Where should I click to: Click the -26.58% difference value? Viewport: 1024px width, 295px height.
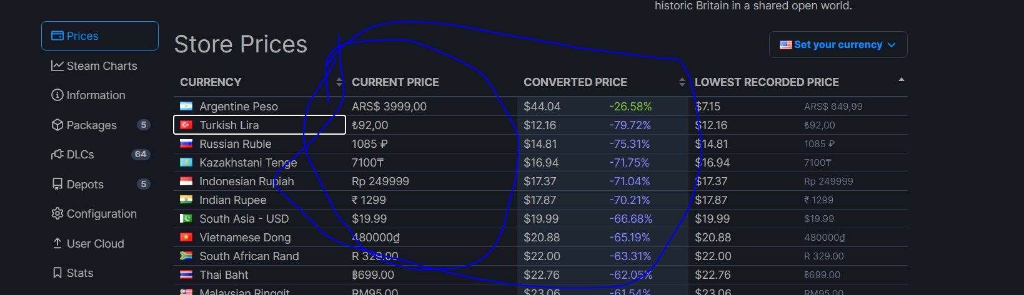pos(630,107)
